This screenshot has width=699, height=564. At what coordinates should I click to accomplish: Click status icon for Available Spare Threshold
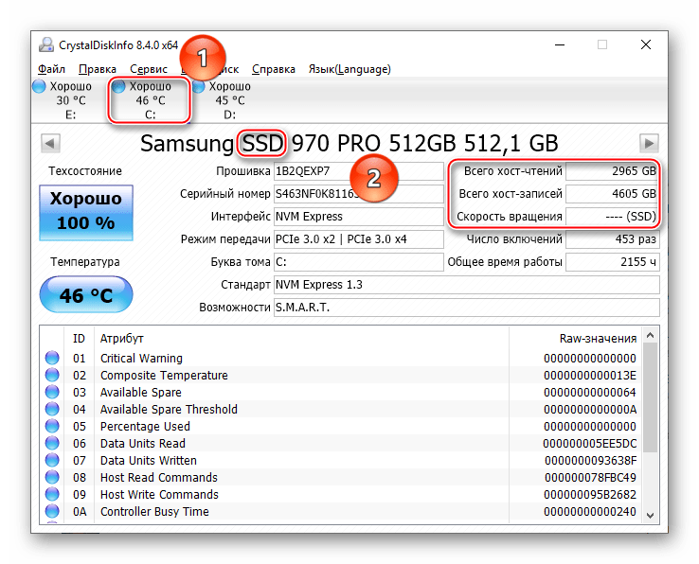tap(52, 409)
